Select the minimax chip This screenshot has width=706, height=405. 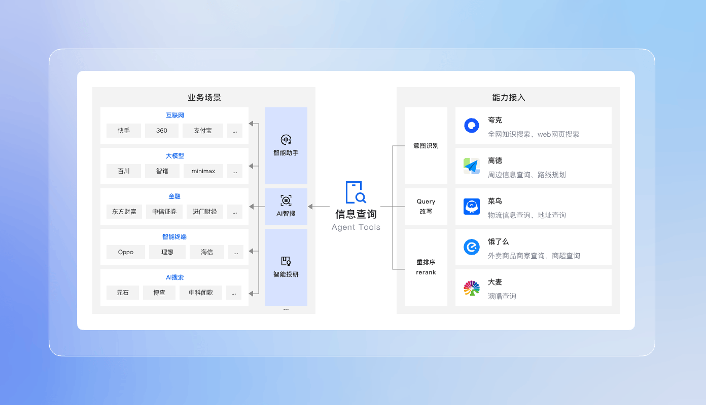pyautogui.click(x=203, y=171)
